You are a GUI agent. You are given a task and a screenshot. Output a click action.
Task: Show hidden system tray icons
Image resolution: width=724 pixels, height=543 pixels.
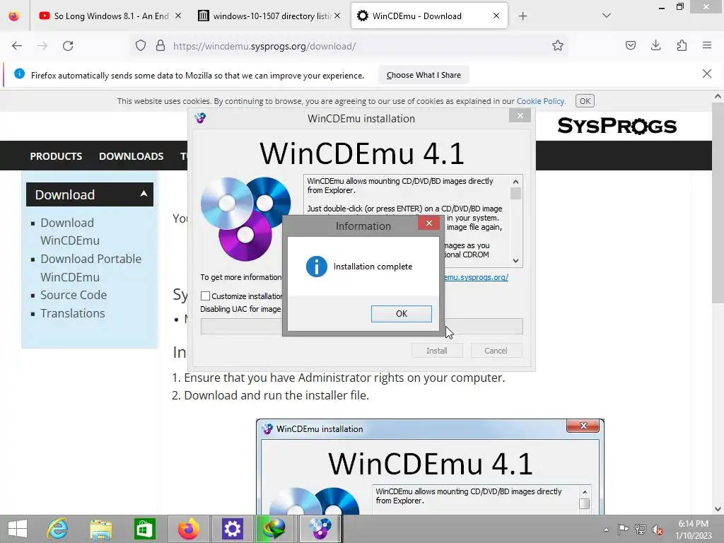[x=606, y=530]
